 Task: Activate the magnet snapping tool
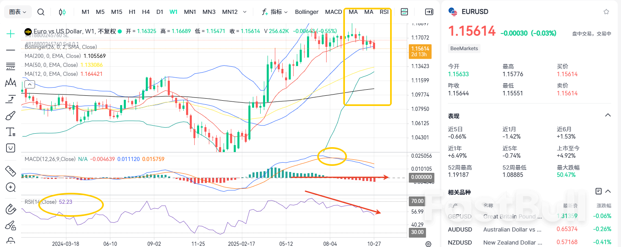pyautogui.click(x=10, y=209)
